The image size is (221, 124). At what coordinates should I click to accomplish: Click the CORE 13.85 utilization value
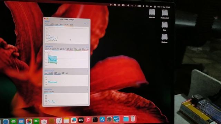point(49,92)
